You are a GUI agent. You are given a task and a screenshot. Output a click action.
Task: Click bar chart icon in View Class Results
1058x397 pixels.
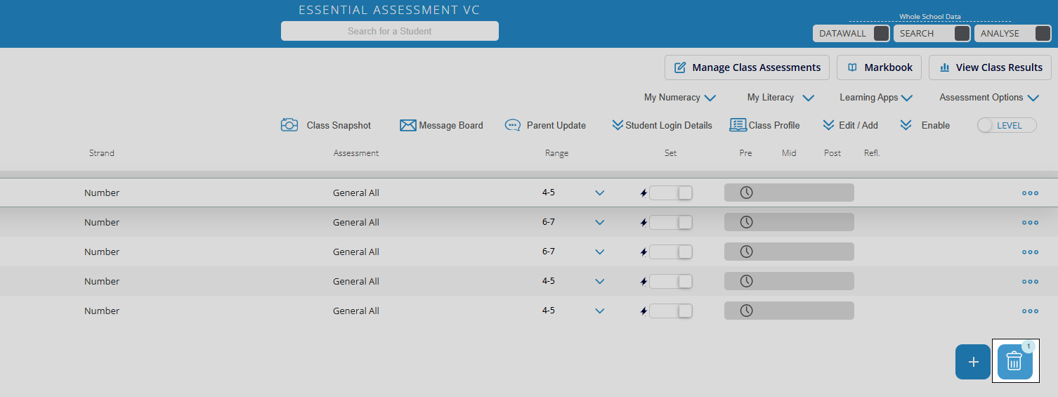tap(945, 67)
